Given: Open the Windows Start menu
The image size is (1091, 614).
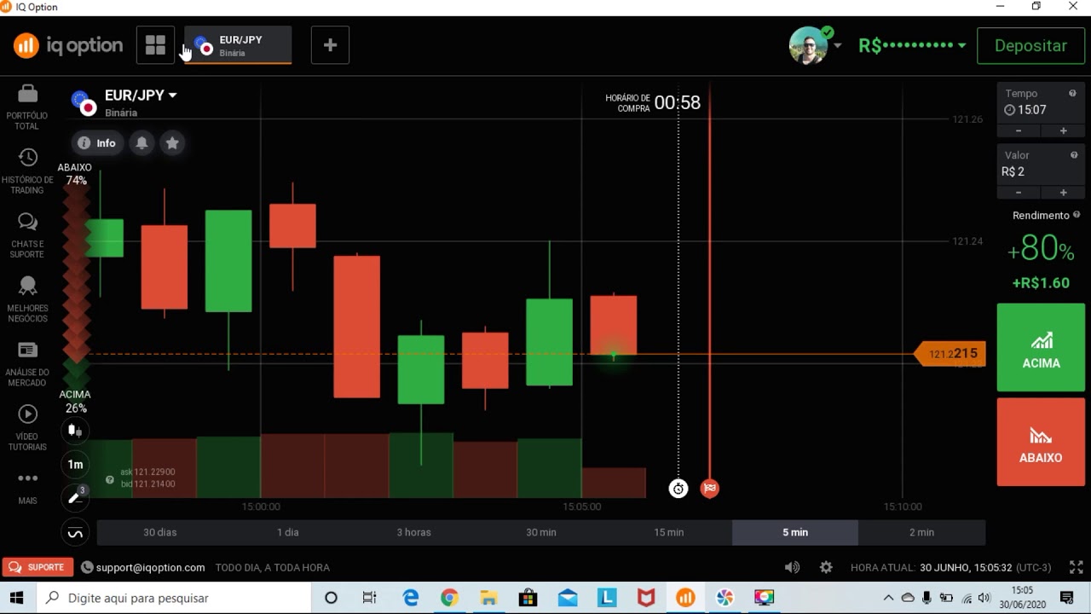Looking at the screenshot, I should click(x=16, y=598).
